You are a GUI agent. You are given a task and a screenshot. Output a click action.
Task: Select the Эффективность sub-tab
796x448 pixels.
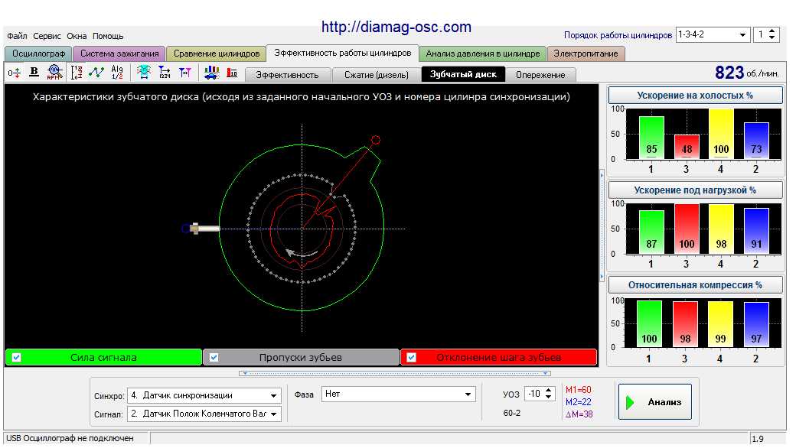[x=287, y=75]
